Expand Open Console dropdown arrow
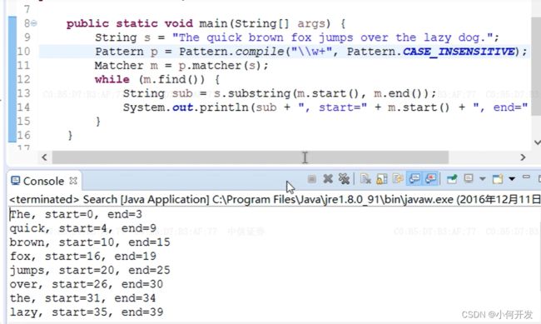Viewport: 541px width, 324px height. pos(512,179)
